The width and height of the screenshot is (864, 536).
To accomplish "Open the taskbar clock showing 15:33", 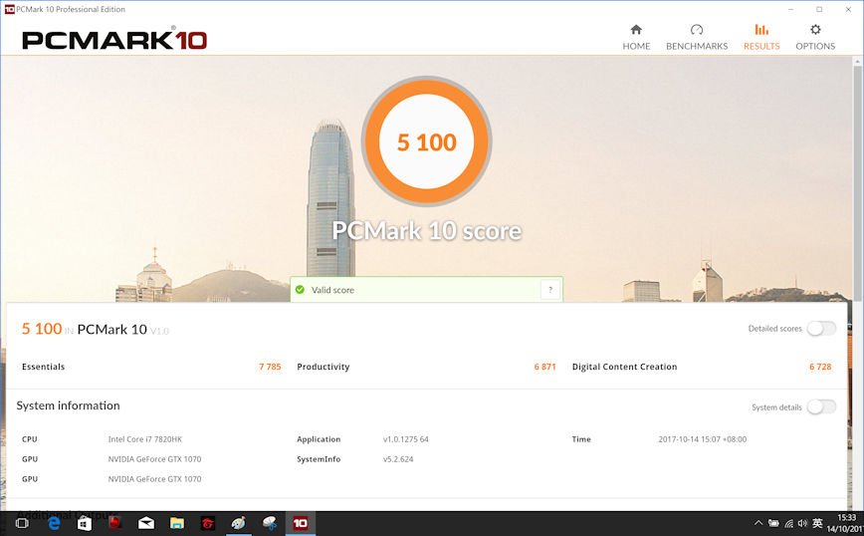I will point(845,523).
